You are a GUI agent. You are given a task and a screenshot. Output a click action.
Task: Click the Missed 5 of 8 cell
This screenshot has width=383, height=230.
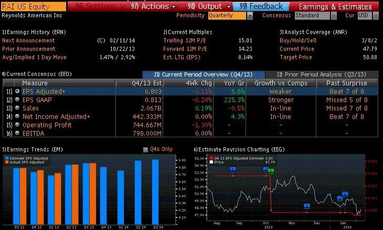[347, 100]
